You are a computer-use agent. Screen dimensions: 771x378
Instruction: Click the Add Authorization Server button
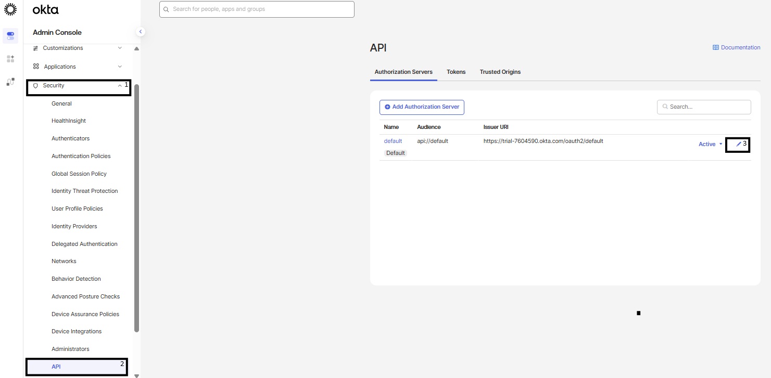pos(422,107)
